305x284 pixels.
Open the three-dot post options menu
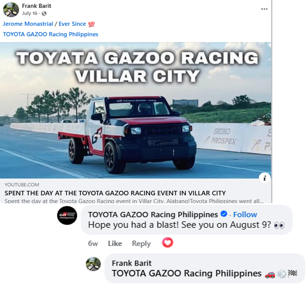[x=264, y=9]
